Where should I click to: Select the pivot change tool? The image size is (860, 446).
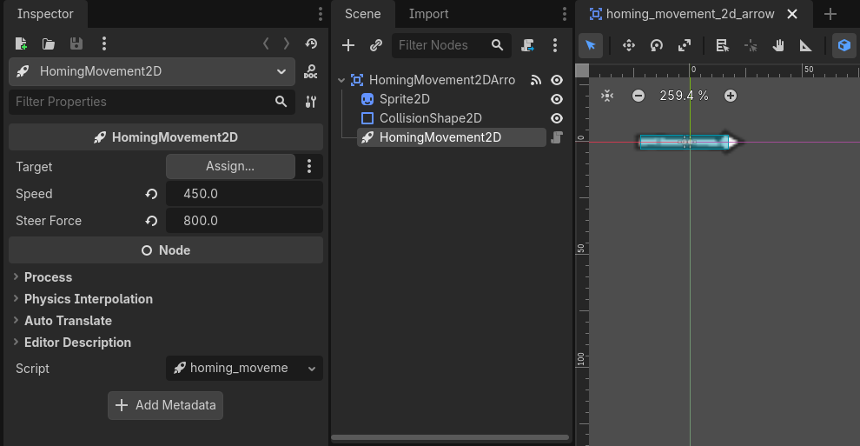[x=751, y=45]
